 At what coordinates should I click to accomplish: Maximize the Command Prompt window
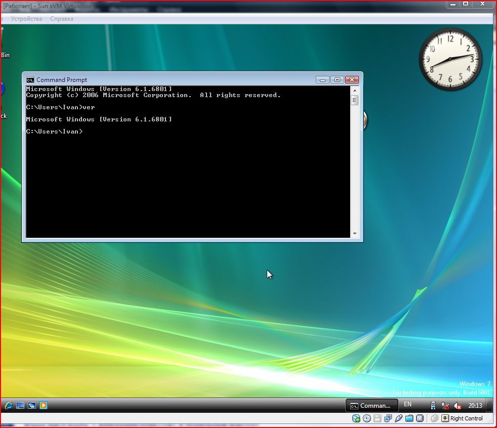click(x=337, y=80)
